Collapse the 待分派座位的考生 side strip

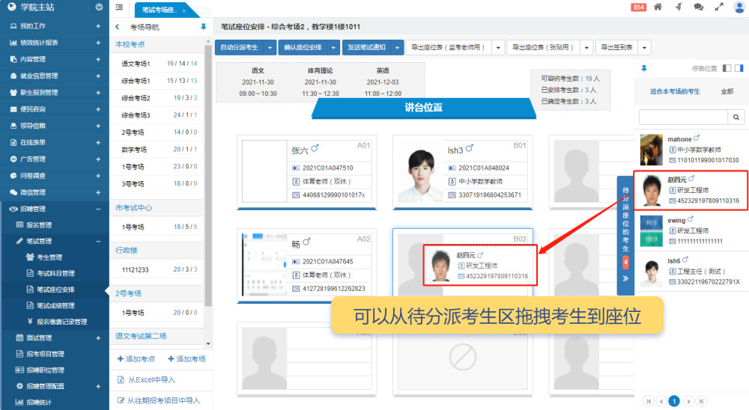coord(625,278)
